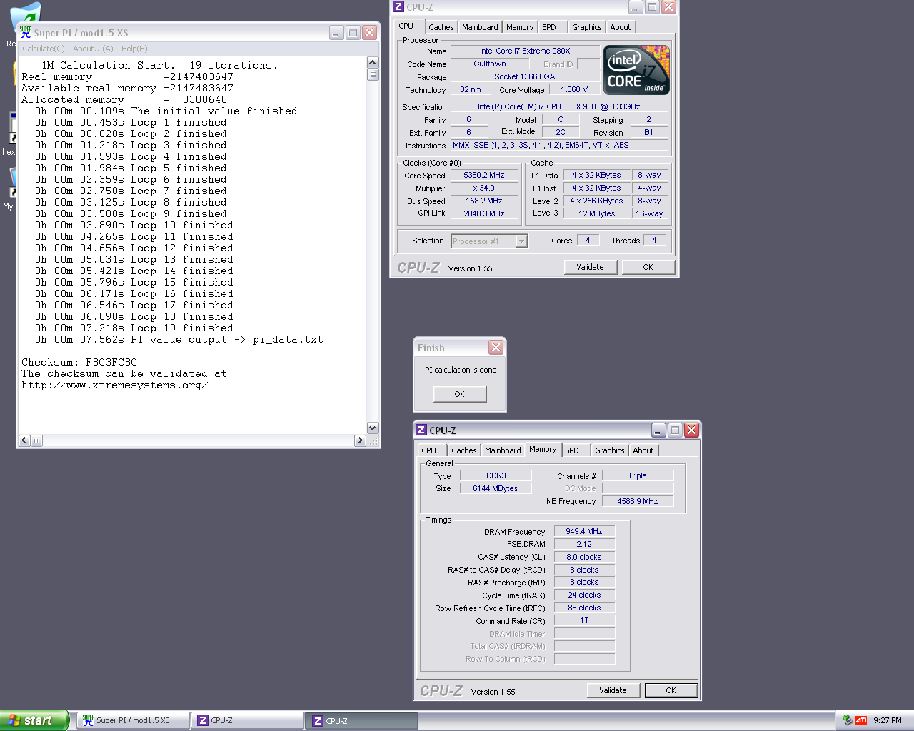The width and height of the screenshot is (914, 731).
Task: Click Validate in bottom CPU-Z window
Action: click(x=613, y=690)
